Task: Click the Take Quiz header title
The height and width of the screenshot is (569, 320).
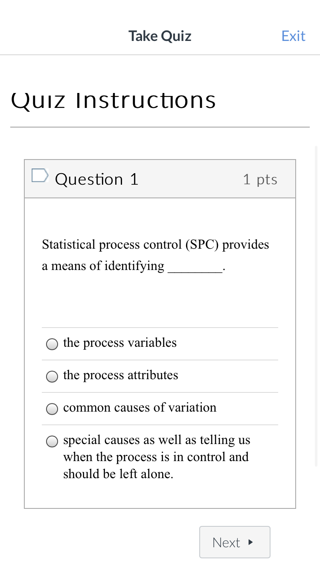Action: click(160, 36)
